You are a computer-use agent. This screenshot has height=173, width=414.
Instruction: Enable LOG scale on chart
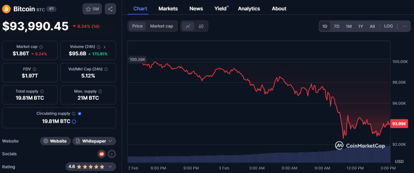coord(388,26)
